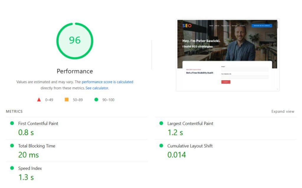
Task: Open the Expand view control
Action: click(x=283, y=111)
